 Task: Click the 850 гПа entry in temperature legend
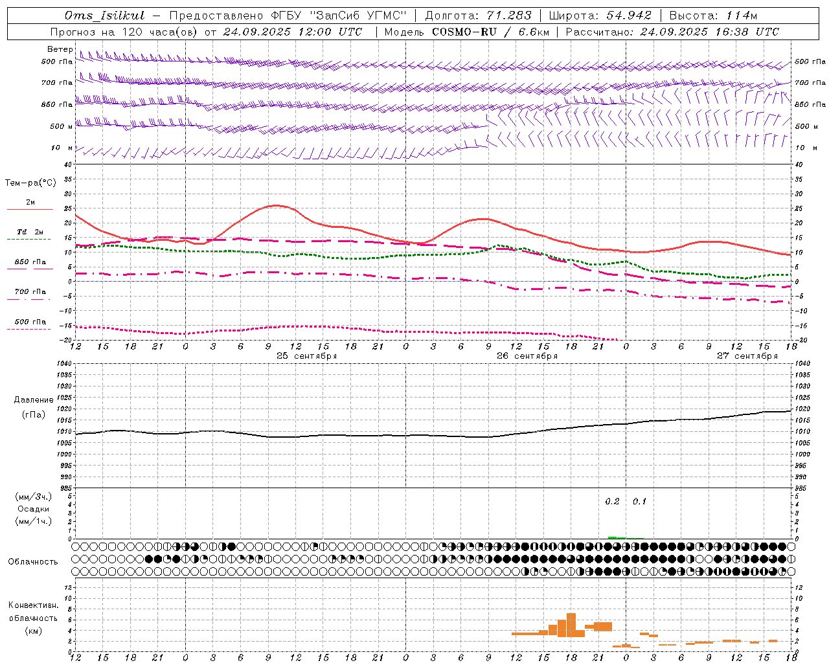point(30,262)
